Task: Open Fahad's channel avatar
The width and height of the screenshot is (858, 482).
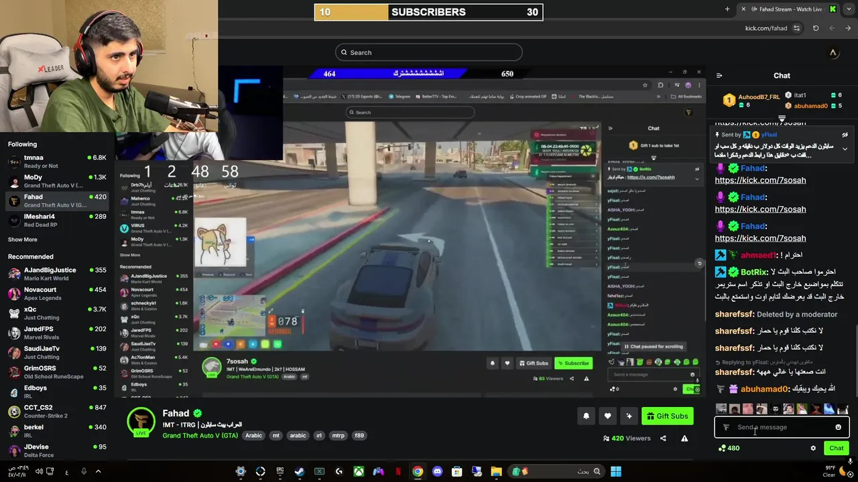Action: pos(141,422)
